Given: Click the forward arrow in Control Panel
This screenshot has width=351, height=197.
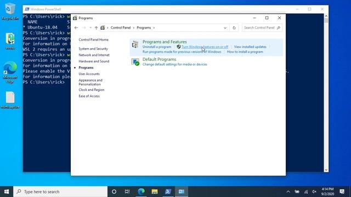Looking at the screenshot, I should click(x=84, y=28).
